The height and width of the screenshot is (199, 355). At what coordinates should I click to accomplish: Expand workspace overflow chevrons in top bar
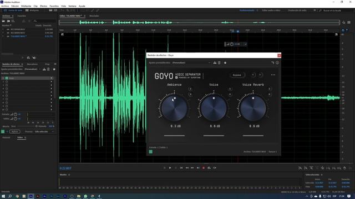coord(315,11)
